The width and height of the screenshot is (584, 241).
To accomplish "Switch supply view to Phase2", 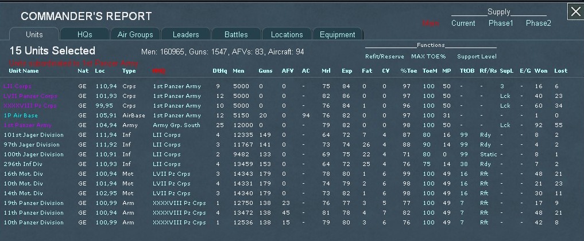I will pos(538,23).
